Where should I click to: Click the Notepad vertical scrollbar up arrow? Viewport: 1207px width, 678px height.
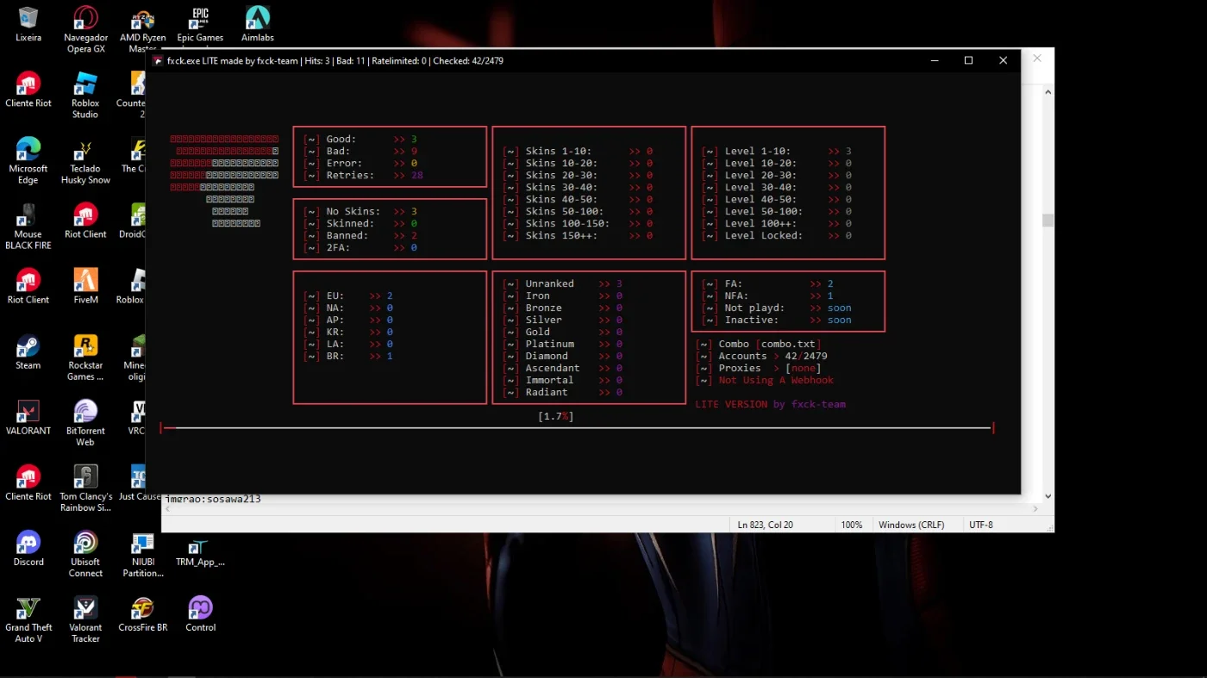coord(1048,90)
